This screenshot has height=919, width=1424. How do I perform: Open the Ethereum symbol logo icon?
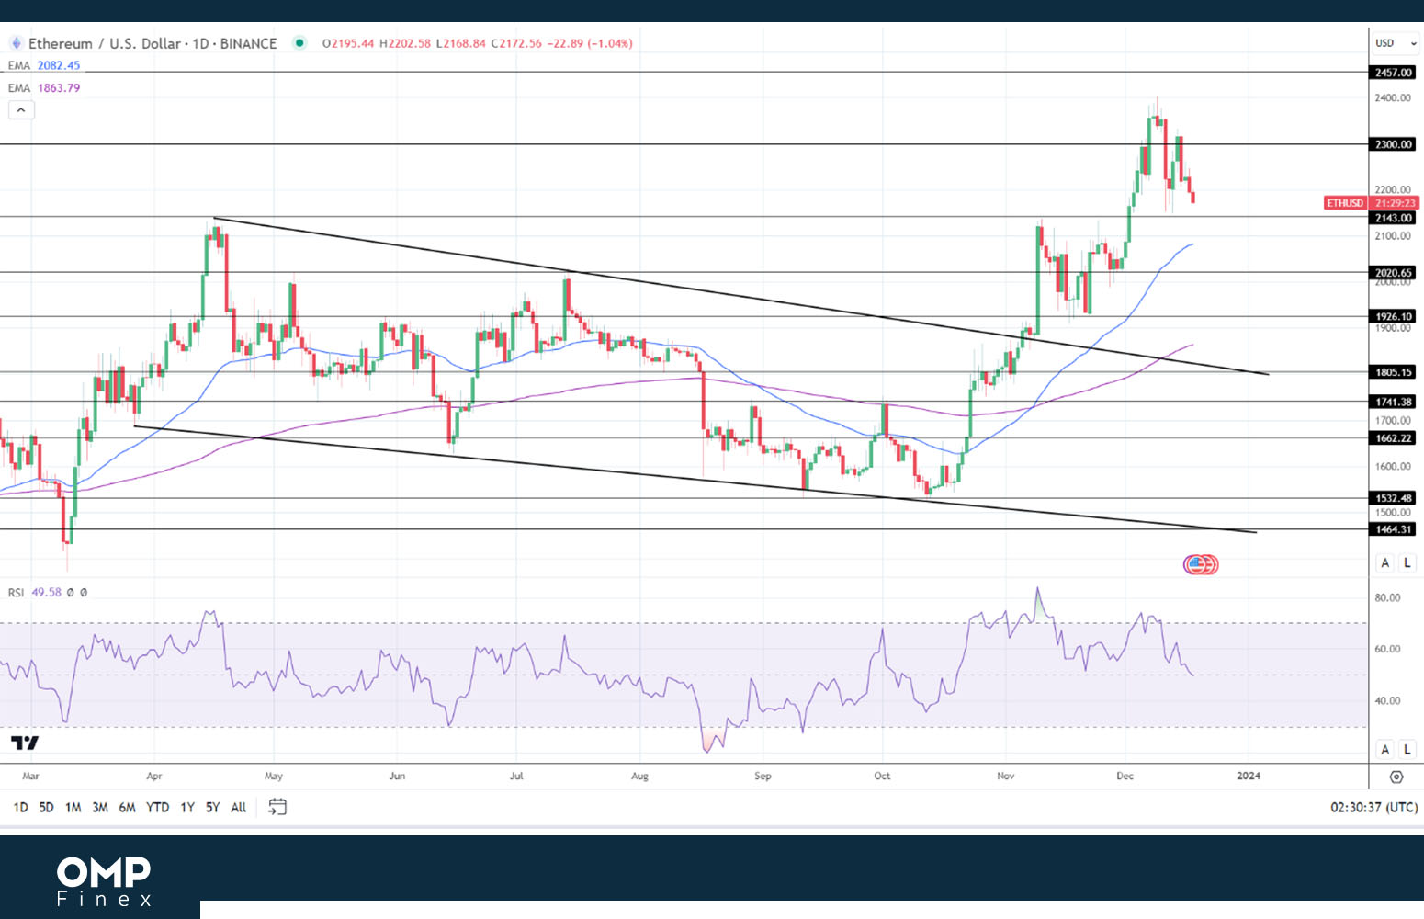[x=16, y=43]
